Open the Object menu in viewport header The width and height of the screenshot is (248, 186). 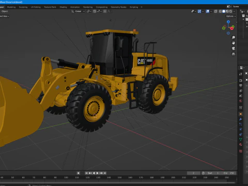click(5, 11)
